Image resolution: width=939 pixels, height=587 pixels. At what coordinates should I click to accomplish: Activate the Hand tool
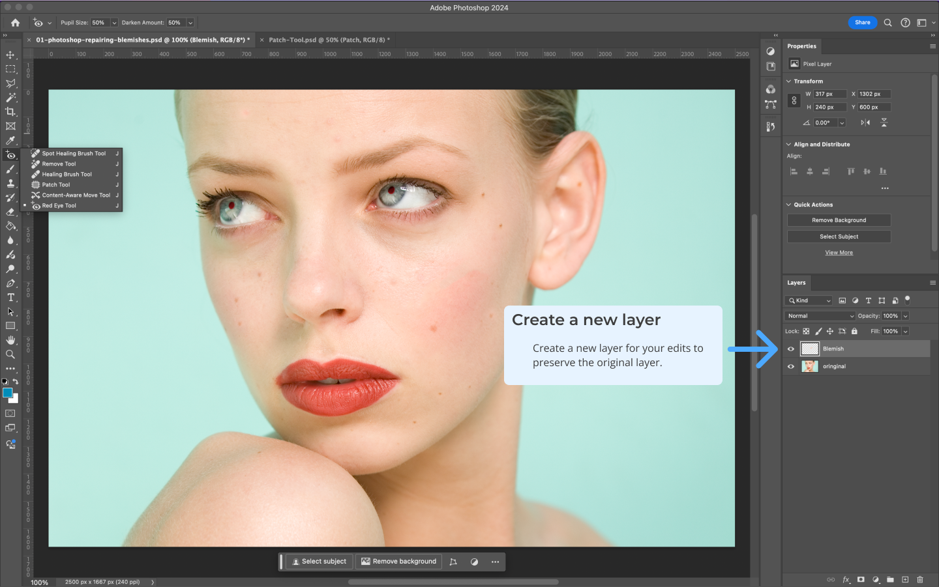coord(10,340)
